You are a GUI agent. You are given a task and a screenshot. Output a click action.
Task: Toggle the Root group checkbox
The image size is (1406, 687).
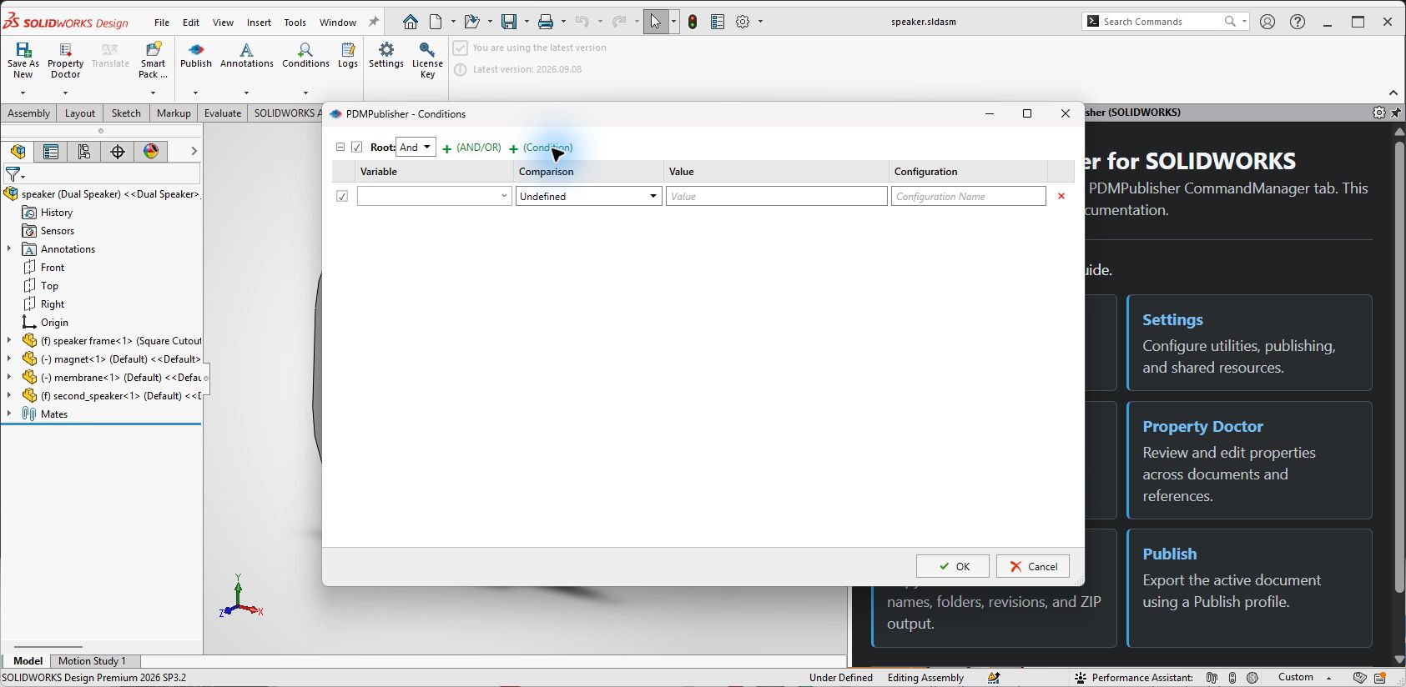click(357, 148)
